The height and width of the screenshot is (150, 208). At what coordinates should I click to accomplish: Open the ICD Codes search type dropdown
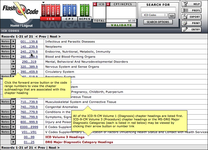point(154,15)
